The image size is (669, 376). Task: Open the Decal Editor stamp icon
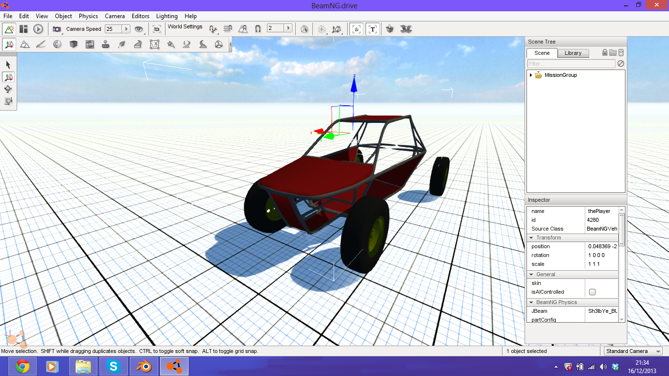click(x=105, y=45)
